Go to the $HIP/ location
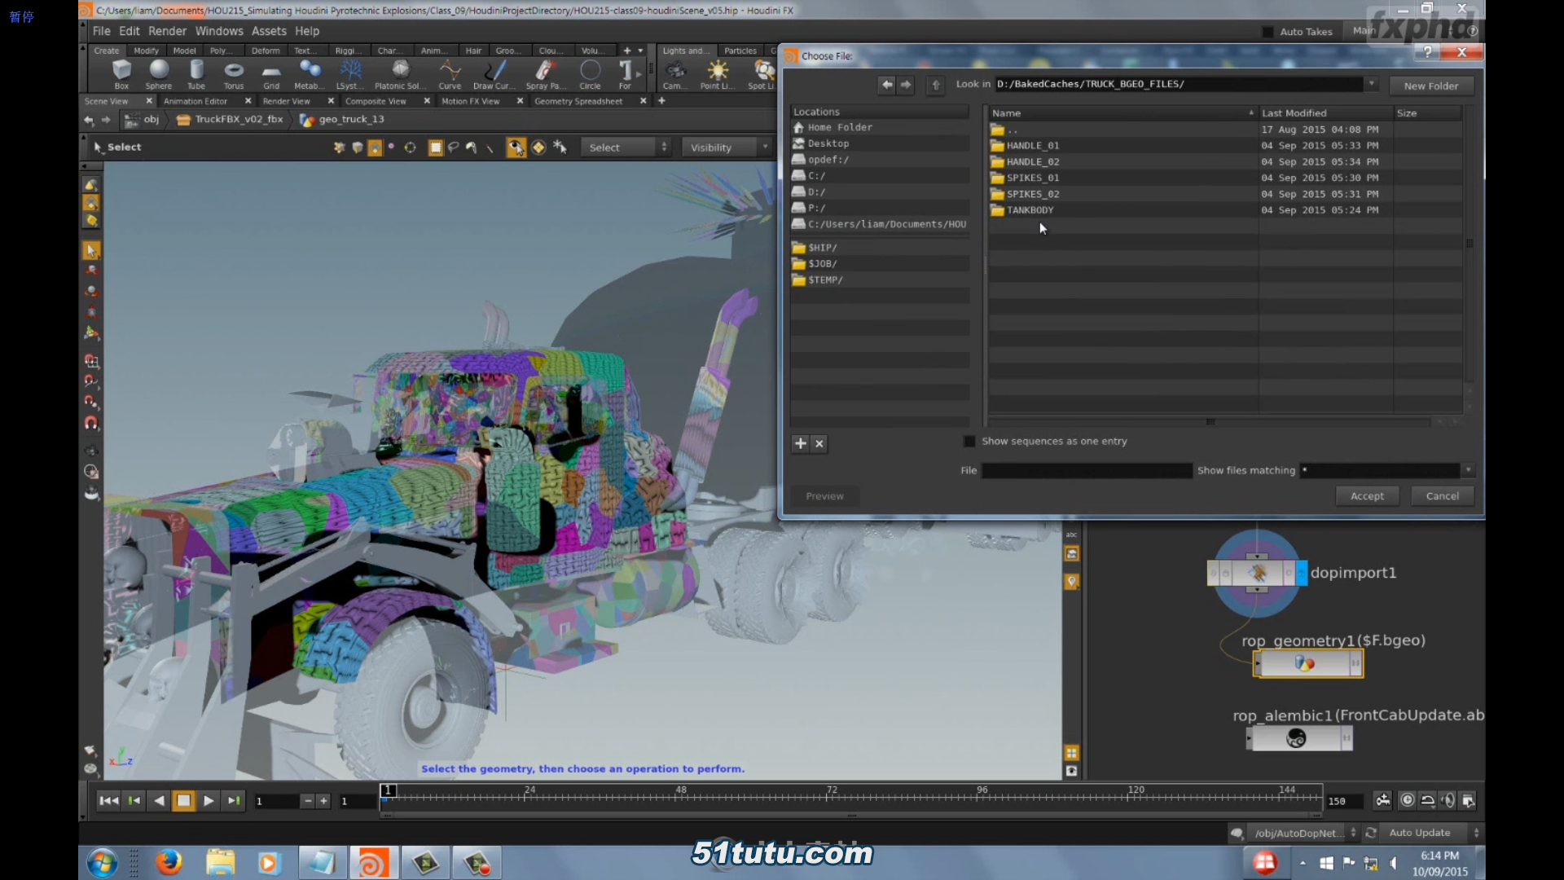Screen dimensions: 1564x880 pos(823,248)
